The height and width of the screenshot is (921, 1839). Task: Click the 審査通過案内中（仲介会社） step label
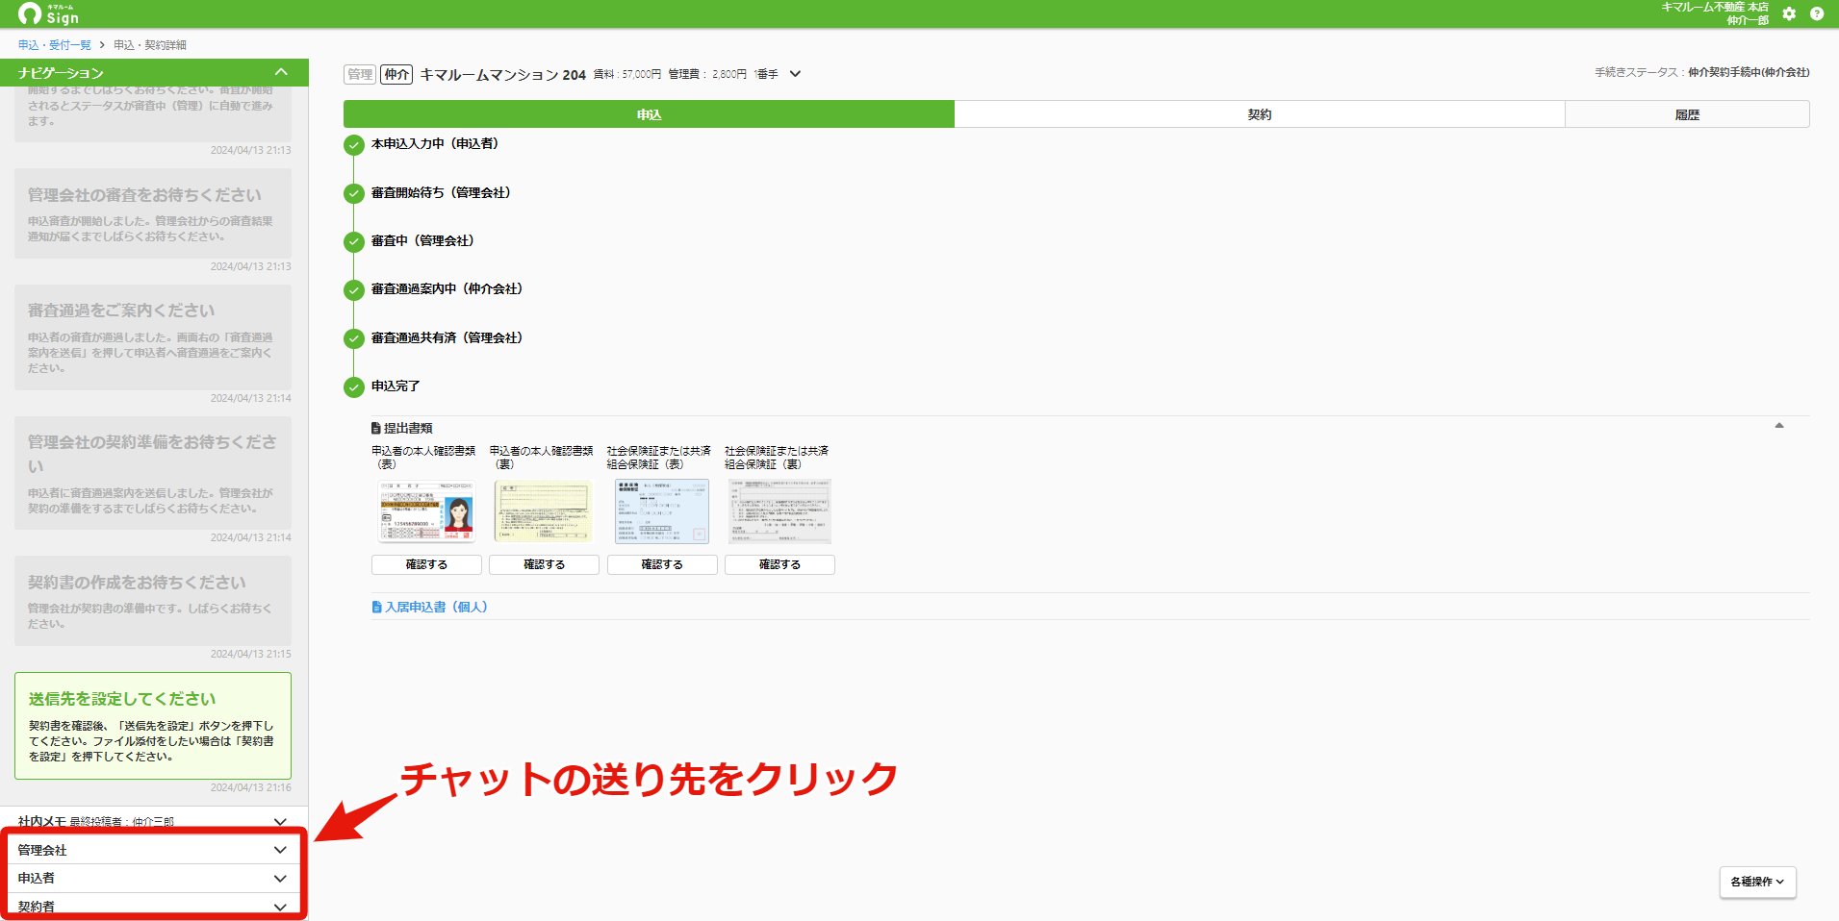[447, 289]
